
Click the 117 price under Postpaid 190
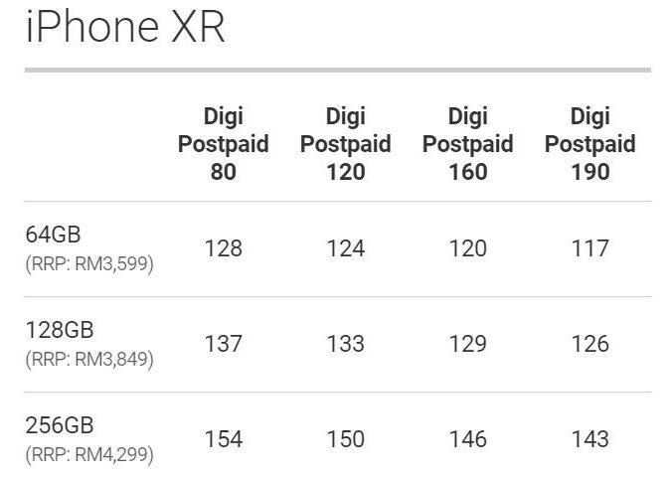[x=589, y=248]
